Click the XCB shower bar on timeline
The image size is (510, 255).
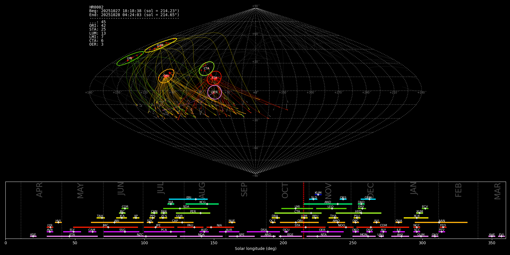click(x=416, y=218)
